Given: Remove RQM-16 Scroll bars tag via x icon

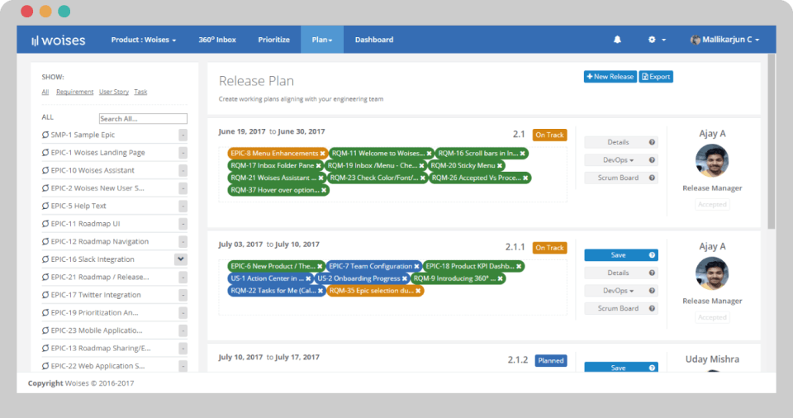Looking at the screenshot, I should click(x=522, y=154).
